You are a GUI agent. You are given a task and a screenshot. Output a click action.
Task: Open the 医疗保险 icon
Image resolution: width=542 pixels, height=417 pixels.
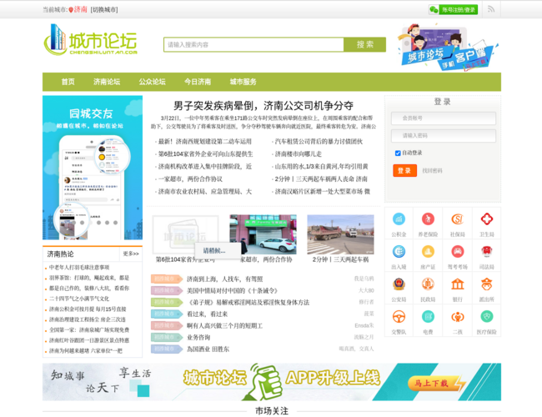tap(486, 318)
